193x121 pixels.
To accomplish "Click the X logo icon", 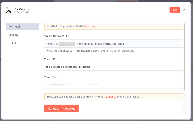I will click(x=9, y=10).
